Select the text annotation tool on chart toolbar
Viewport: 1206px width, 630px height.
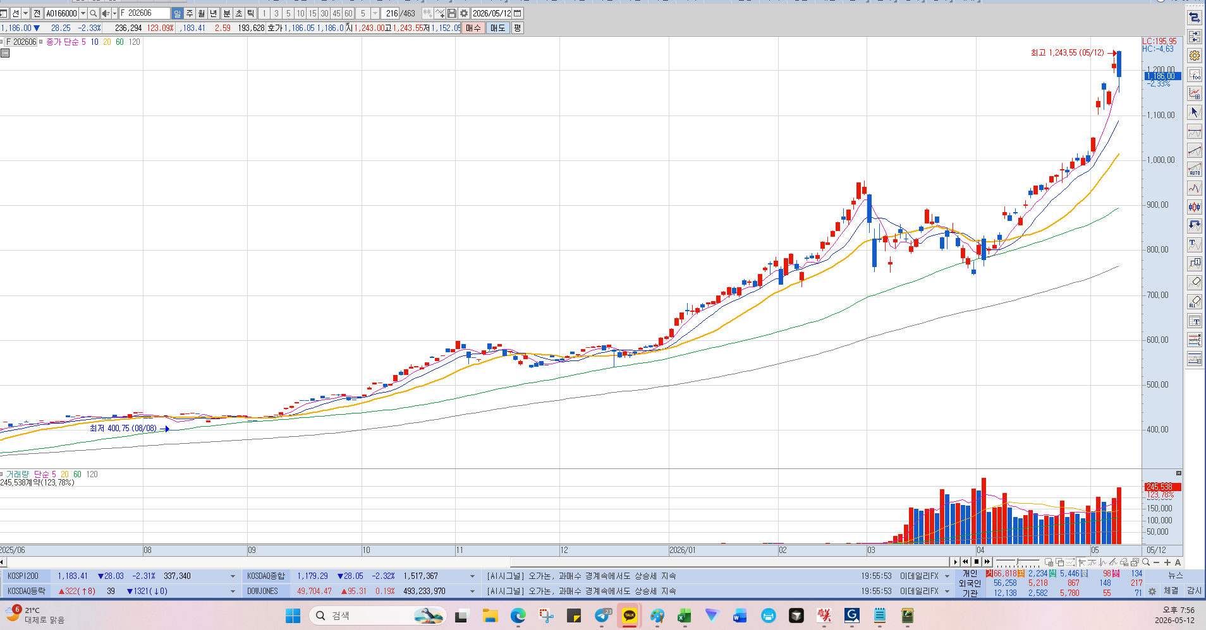point(1195,245)
